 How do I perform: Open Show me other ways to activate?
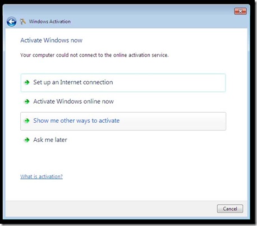click(x=123, y=121)
